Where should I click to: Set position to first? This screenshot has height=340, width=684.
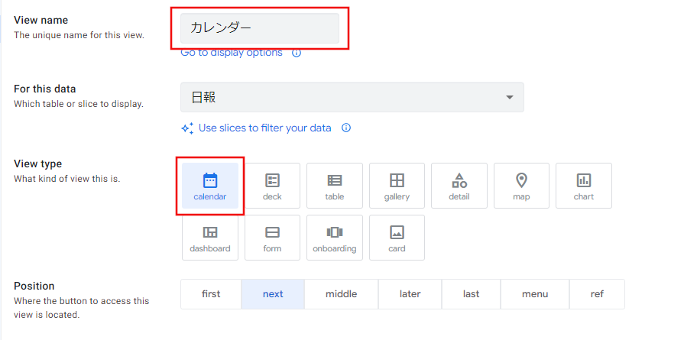pyautogui.click(x=211, y=294)
